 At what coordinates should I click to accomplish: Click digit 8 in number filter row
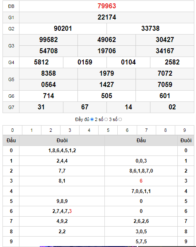[x=165, y=130]
